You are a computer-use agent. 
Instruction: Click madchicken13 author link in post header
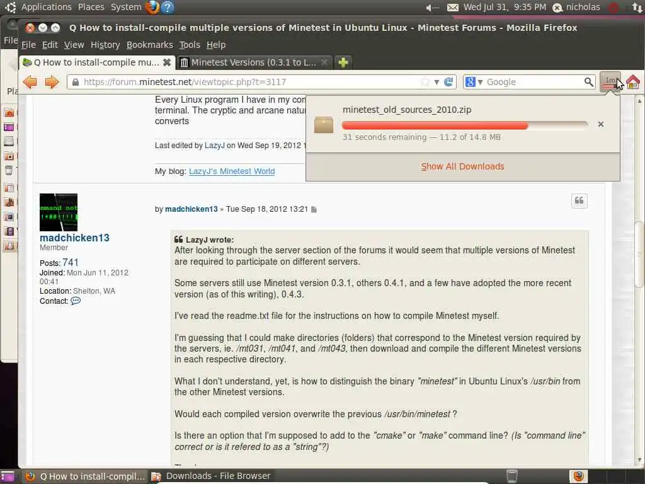[x=191, y=209]
